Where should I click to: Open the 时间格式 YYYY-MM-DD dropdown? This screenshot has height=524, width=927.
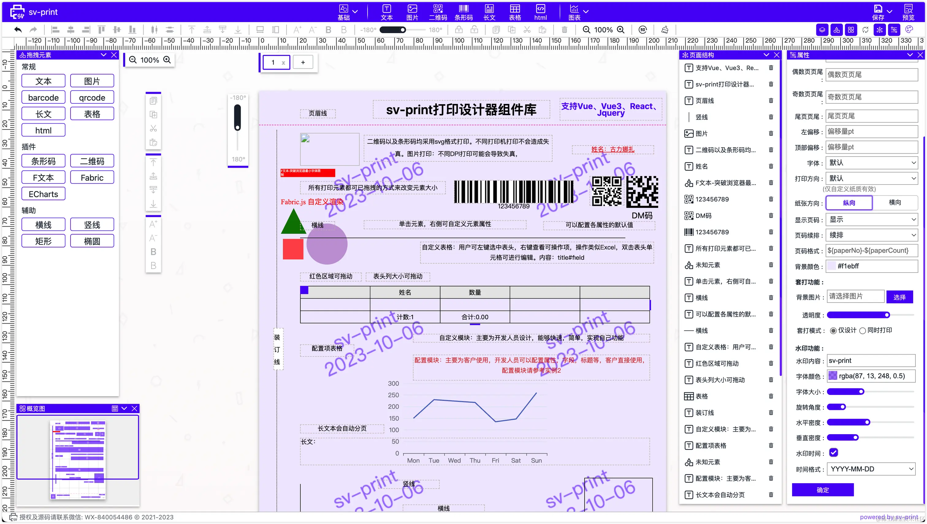pyautogui.click(x=871, y=469)
